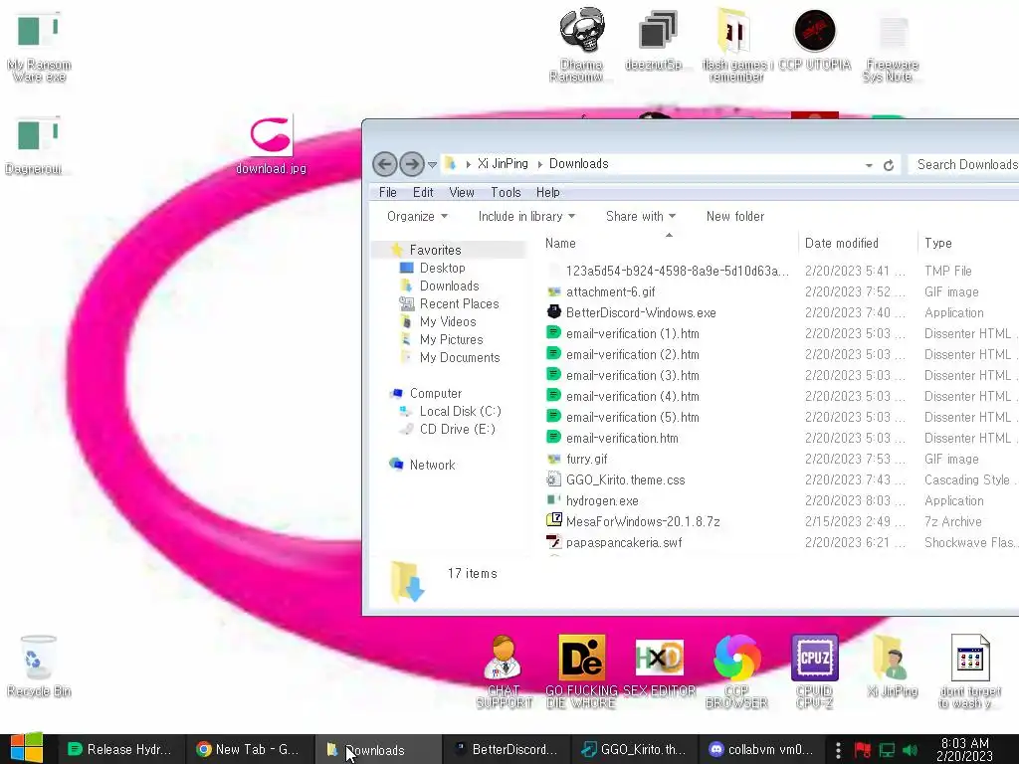Show hidden tray icons via dots
The image size is (1019, 764).
pos(838,750)
